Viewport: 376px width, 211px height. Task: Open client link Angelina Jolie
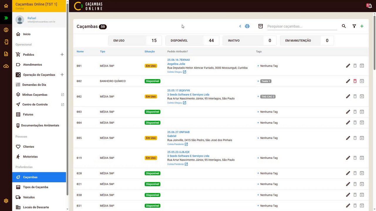coord(176,64)
